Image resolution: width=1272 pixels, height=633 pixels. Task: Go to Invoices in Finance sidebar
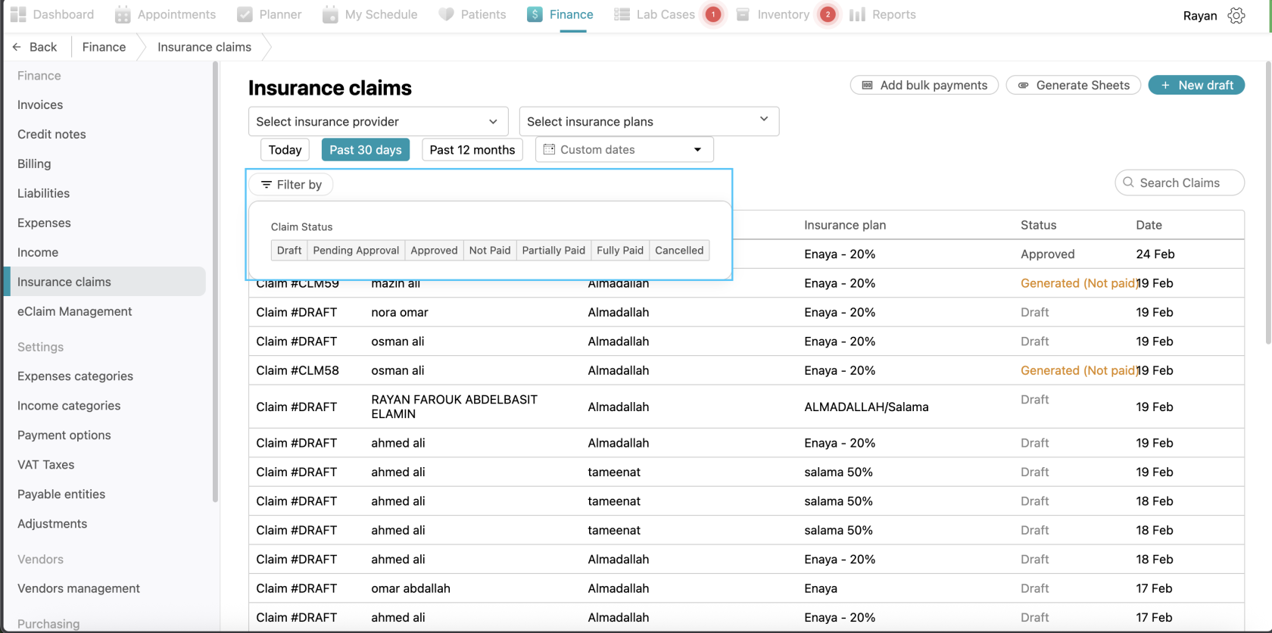point(40,104)
